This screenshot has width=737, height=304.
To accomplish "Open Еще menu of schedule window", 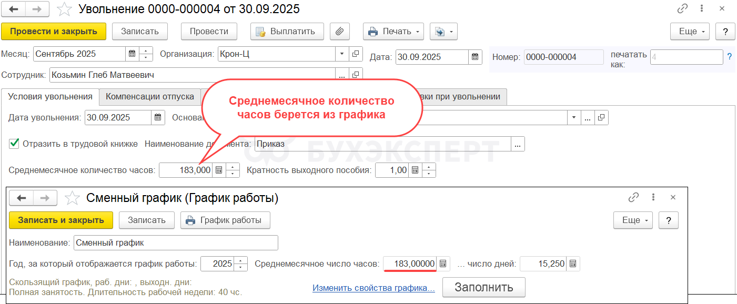I will (x=633, y=220).
